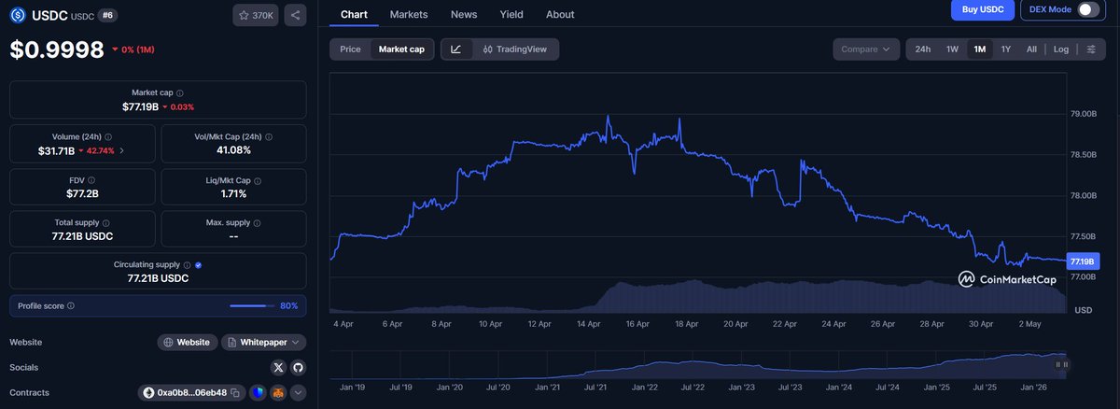Expand Volume (24h) details arrow
Screen dimensions: 1120x409
(x=122, y=150)
